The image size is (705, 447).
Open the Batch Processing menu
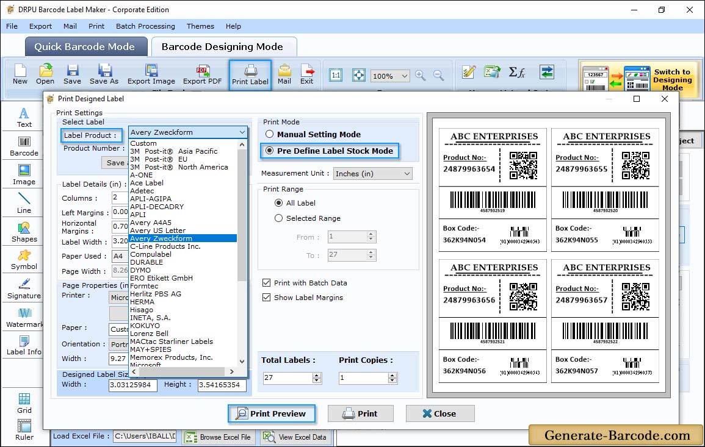tap(145, 26)
